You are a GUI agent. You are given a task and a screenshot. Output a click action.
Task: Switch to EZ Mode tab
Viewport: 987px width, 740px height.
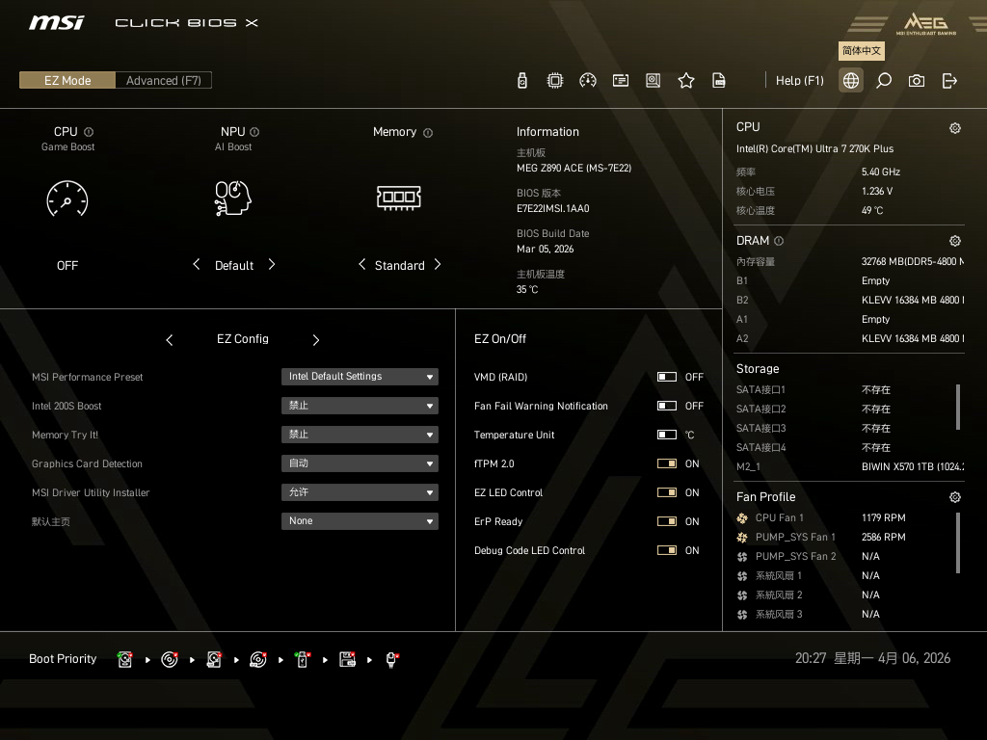point(67,81)
